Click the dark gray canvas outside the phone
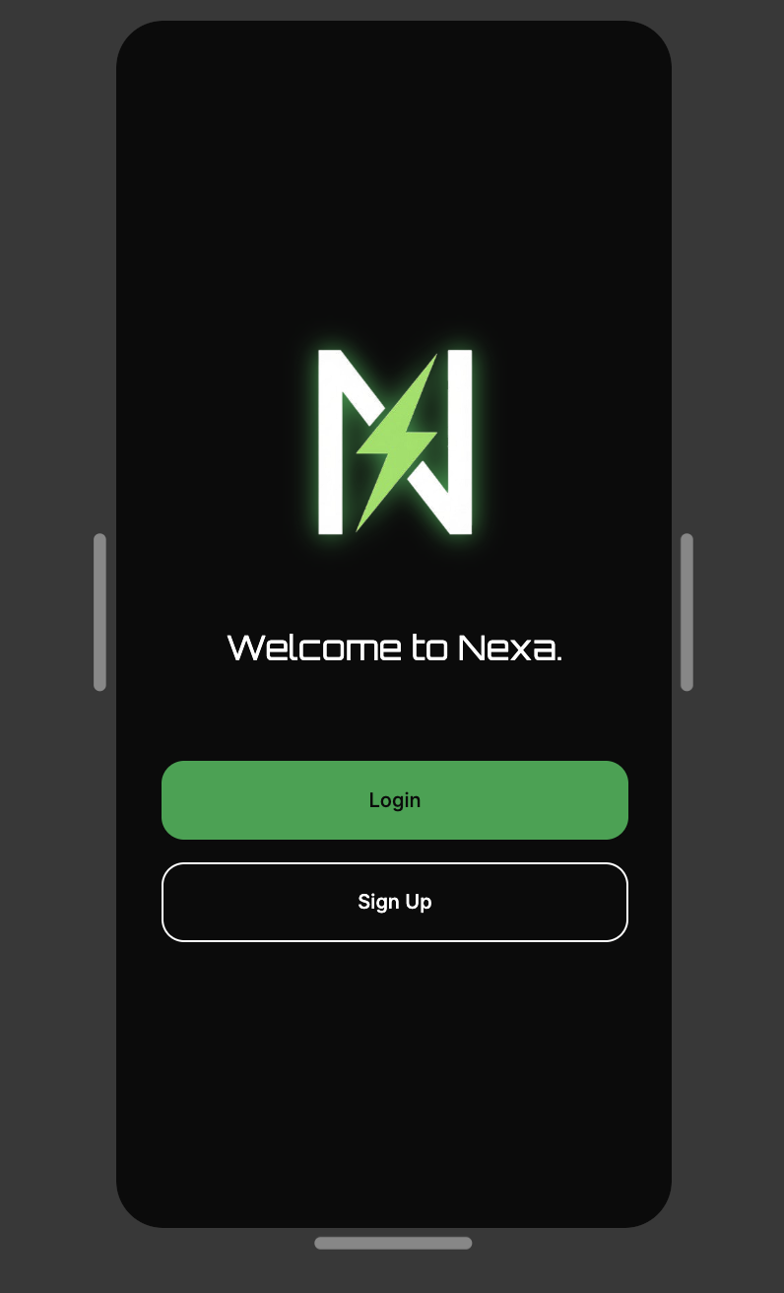 (49, 296)
